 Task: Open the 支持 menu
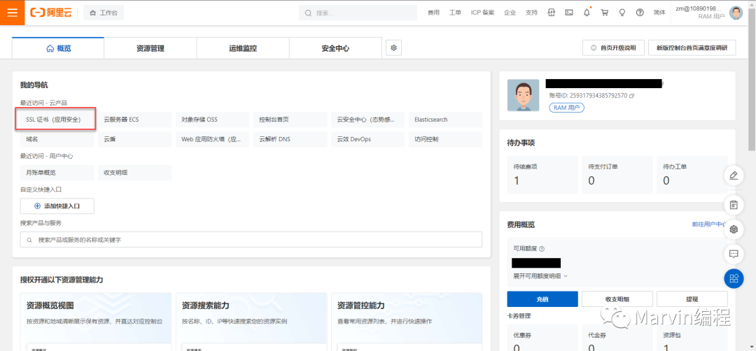pyautogui.click(x=531, y=13)
